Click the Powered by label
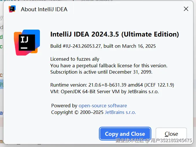Image resolution: width=196 pixels, height=147 pixels. pos(64,106)
